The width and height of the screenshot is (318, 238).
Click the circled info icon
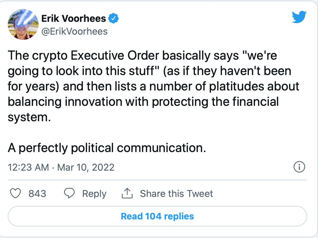(299, 167)
